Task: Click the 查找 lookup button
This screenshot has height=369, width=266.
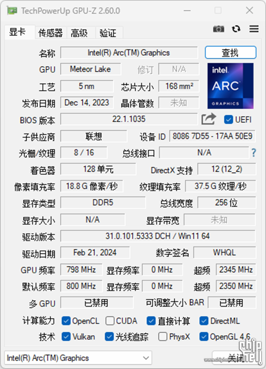Action: 230,52
